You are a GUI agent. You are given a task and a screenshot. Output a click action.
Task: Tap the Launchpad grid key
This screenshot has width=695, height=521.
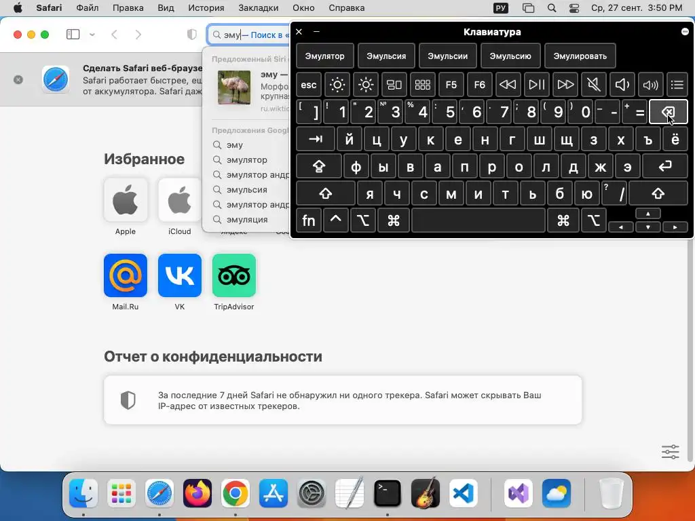click(422, 84)
